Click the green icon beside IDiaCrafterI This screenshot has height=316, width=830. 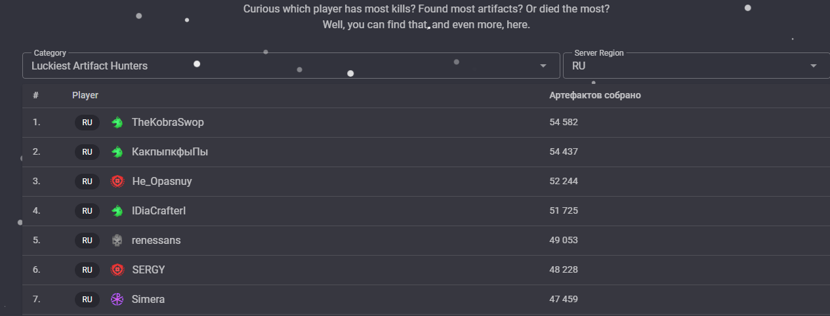pos(117,211)
